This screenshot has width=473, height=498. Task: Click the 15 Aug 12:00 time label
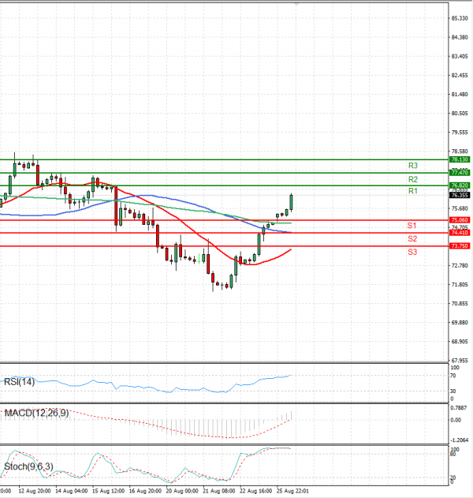108,491
